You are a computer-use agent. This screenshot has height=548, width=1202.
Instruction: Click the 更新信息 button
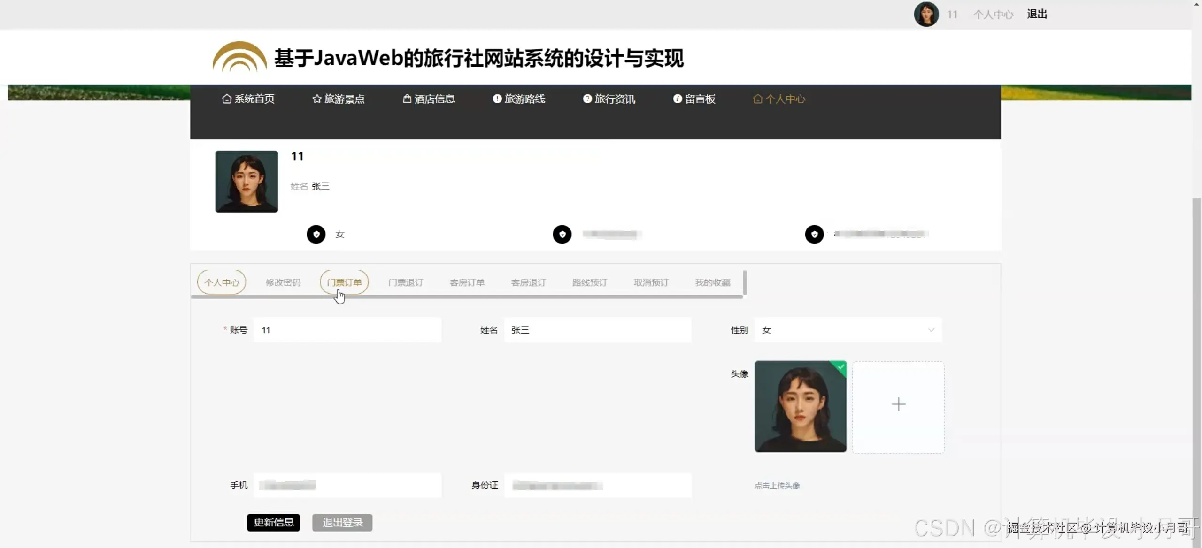point(273,522)
